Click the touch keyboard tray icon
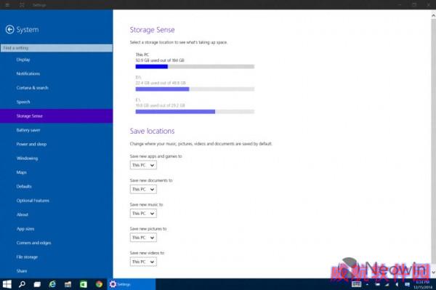This screenshot has height=290, width=436. (x=356, y=284)
